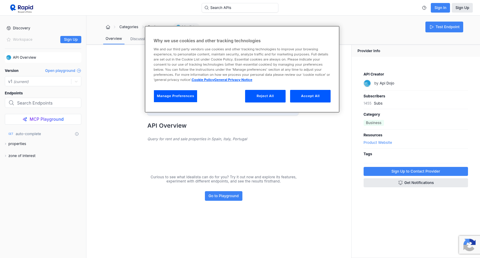Image resolution: width=480 pixels, height=258 pixels.
Task: Click the Rapid logo
Action: coord(22,8)
